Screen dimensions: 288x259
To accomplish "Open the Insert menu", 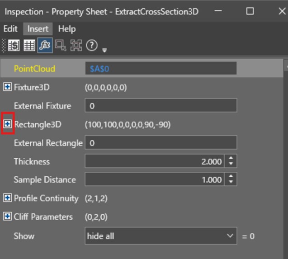I will (38, 28).
